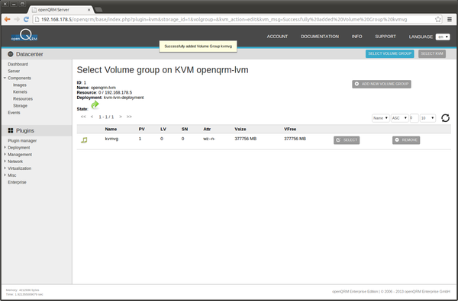Click the green state arrow icon
Viewport: 458px width, 301px height.
95,104
